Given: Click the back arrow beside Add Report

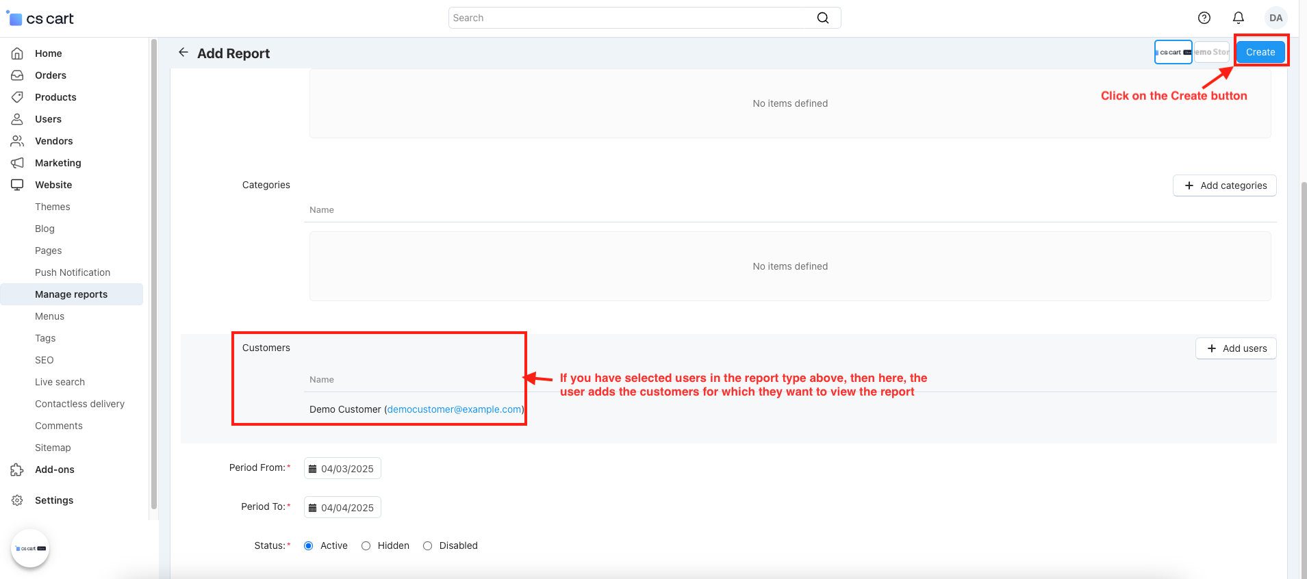Looking at the screenshot, I should point(183,53).
